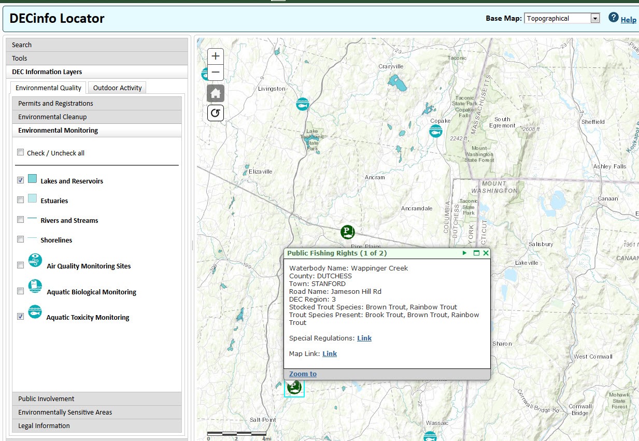The height and width of the screenshot is (441, 639).
Task: Click the map scale bar
Action: pyautogui.click(x=237, y=435)
